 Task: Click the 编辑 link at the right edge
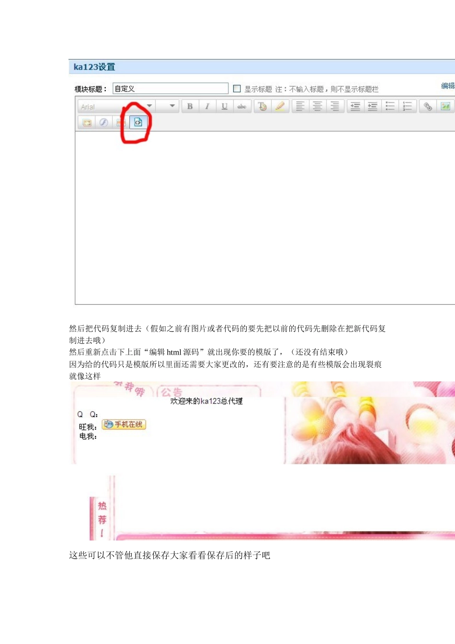pos(448,86)
